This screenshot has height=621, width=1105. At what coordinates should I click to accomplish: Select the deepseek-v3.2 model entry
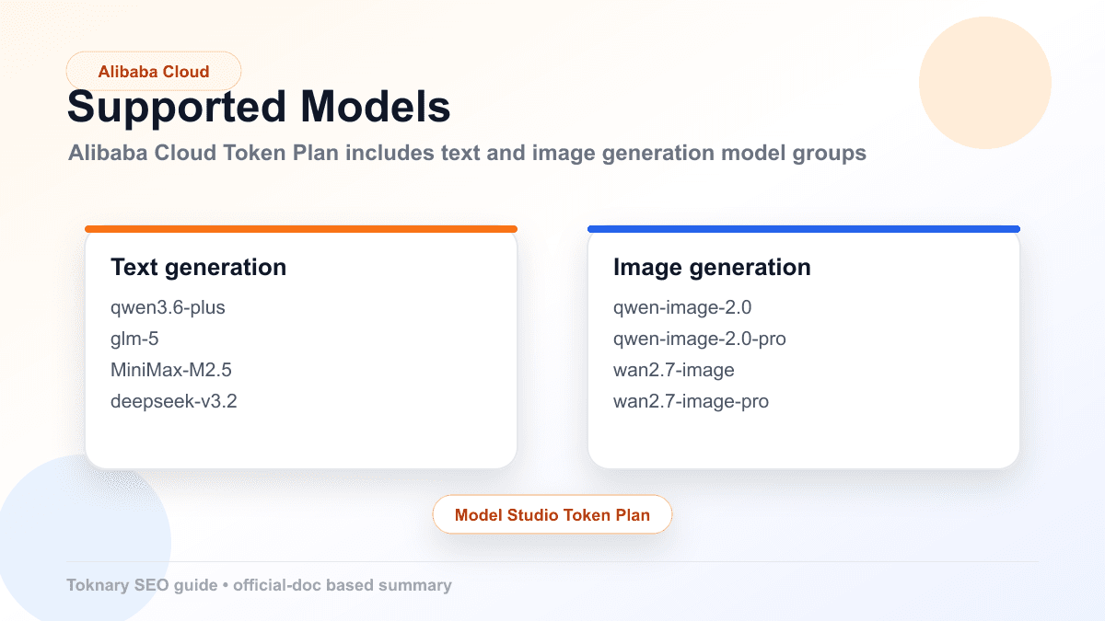click(175, 401)
